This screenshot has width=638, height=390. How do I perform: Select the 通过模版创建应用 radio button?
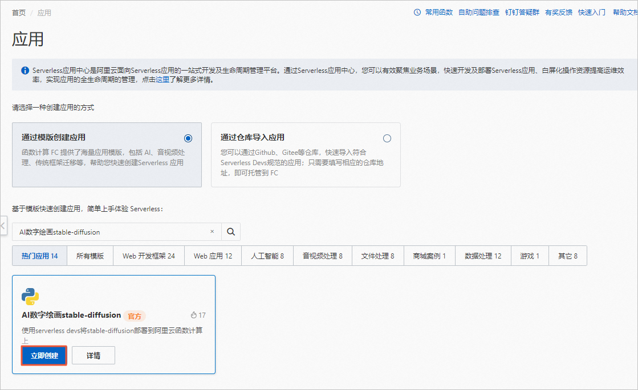coord(188,138)
